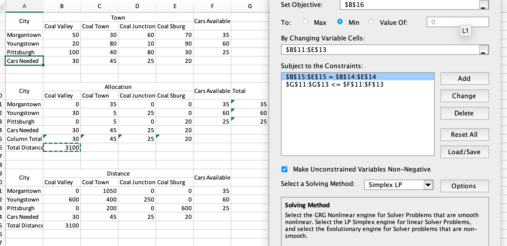Click Youngstown Coal Town distance 400
The image size is (507, 246).
tap(99, 200)
